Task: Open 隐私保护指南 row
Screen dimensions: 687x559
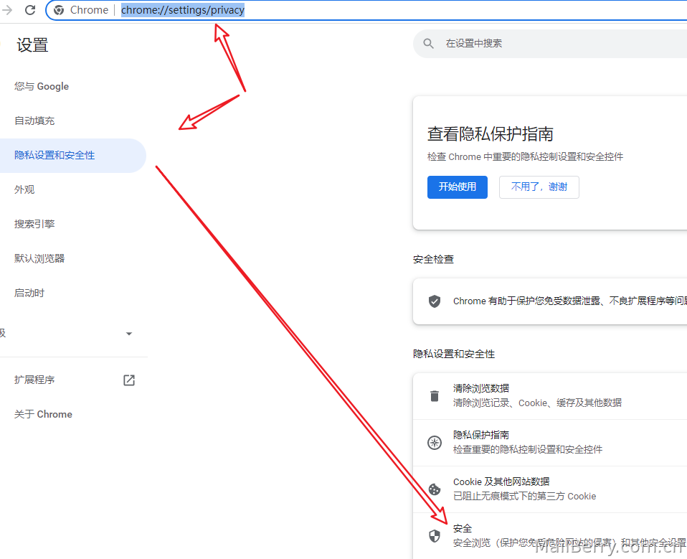Action: click(550, 442)
